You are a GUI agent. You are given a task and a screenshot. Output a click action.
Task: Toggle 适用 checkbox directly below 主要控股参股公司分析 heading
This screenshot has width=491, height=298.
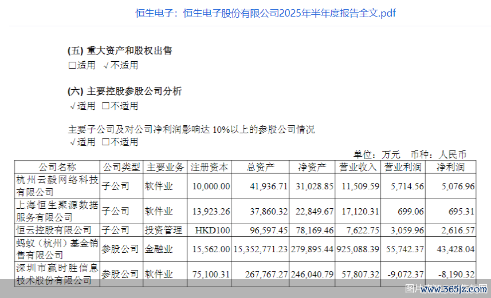coord(72,106)
